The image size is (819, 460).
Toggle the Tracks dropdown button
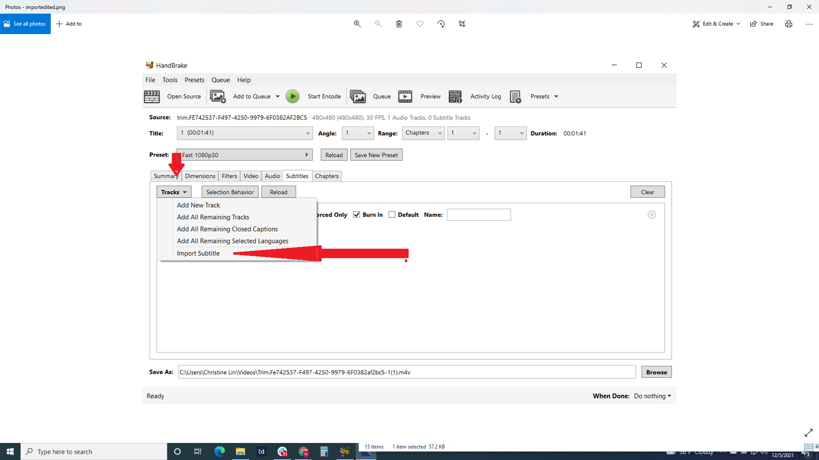tap(174, 192)
